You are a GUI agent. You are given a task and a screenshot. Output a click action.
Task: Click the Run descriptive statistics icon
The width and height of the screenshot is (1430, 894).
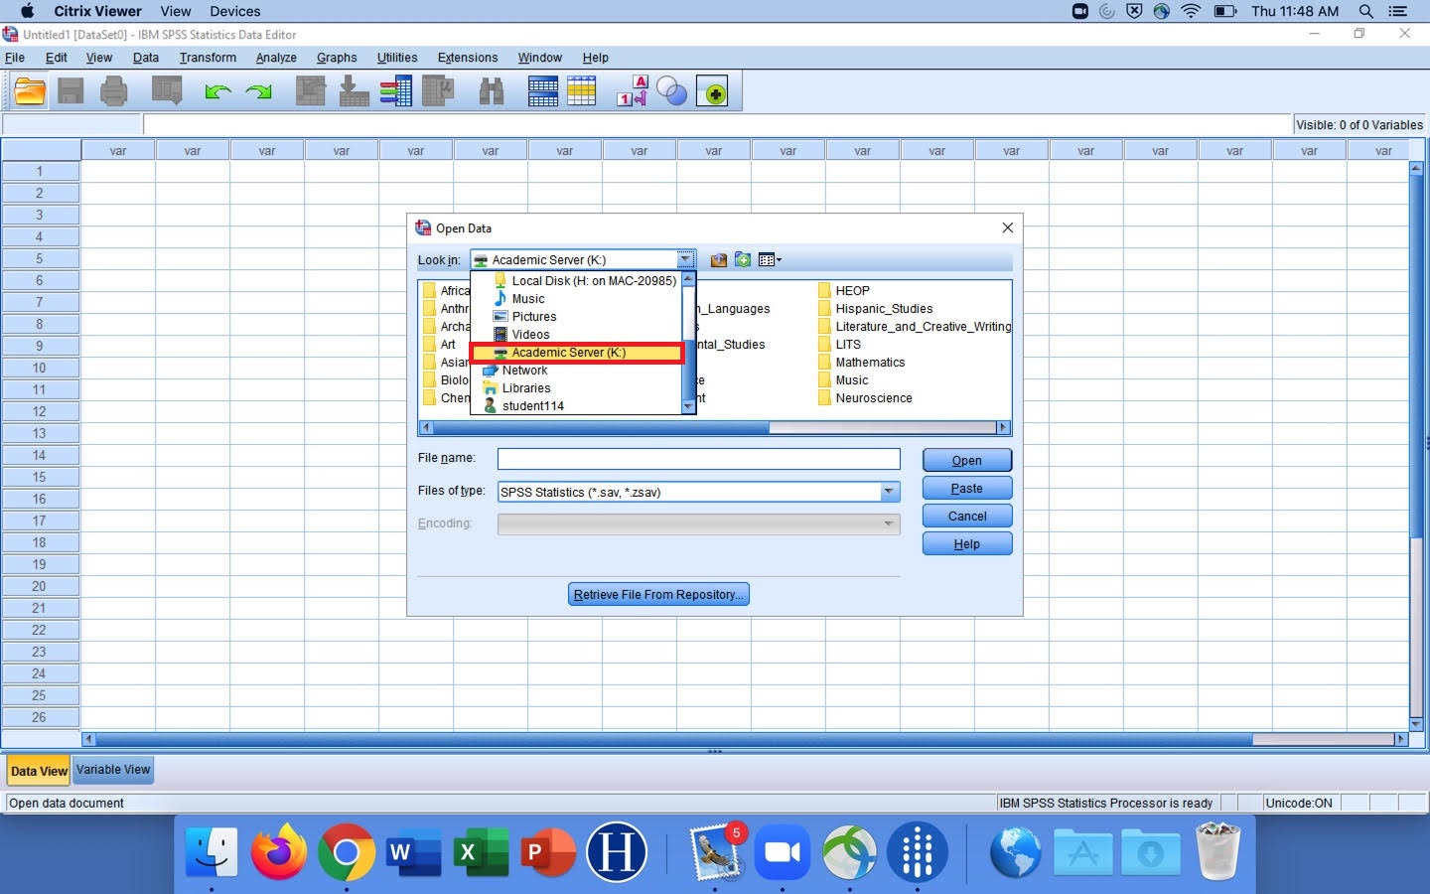(438, 92)
